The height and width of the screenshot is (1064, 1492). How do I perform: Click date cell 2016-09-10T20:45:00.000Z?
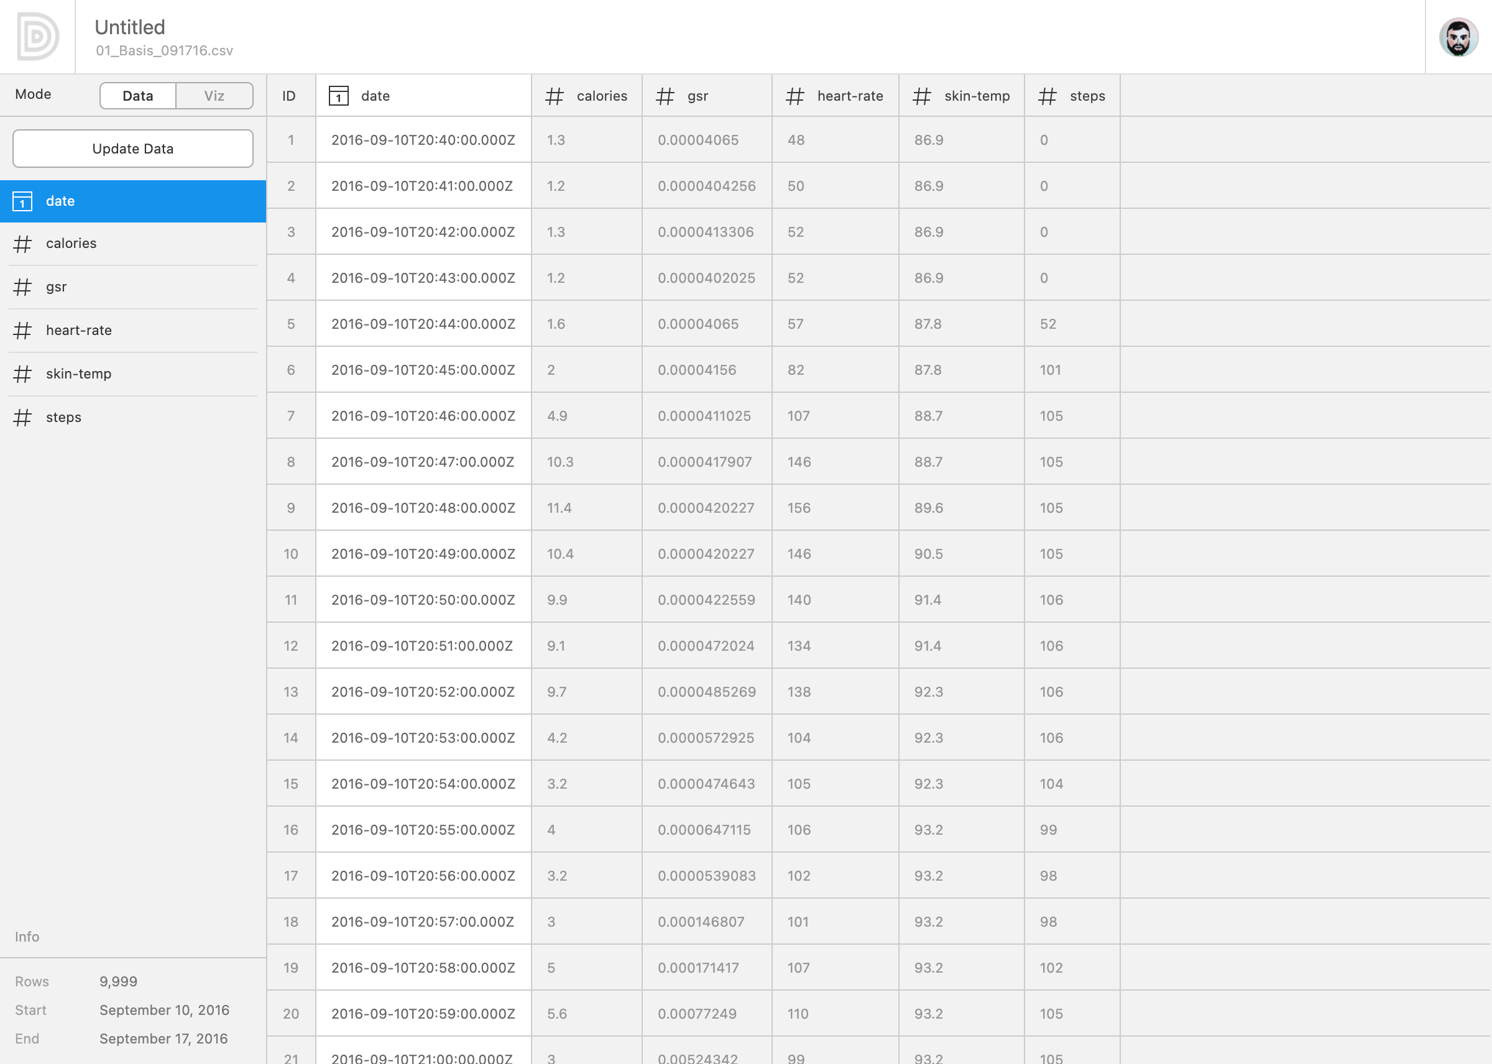pyautogui.click(x=423, y=370)
